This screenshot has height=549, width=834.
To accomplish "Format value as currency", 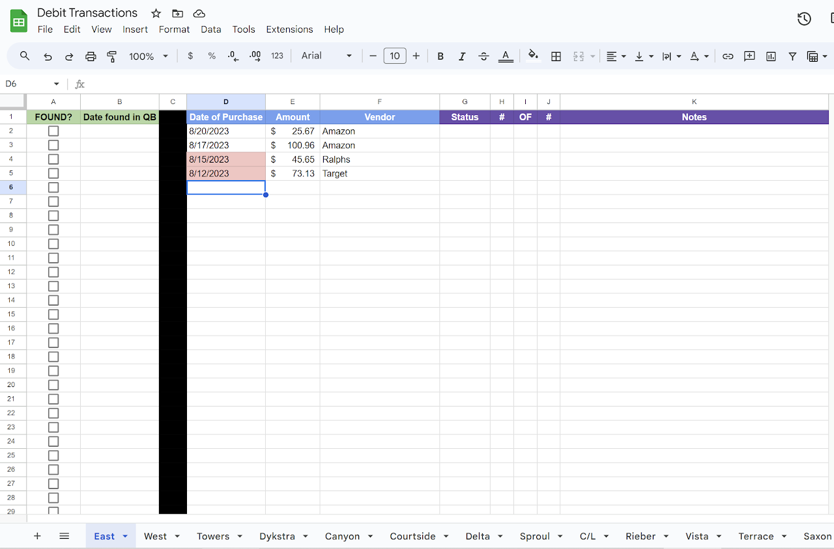I will (x=190, y=56).
